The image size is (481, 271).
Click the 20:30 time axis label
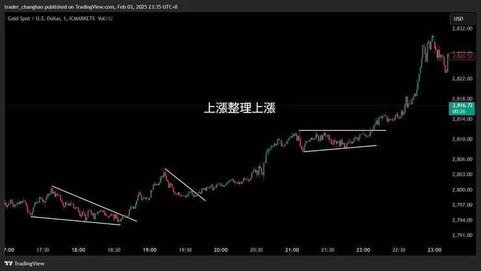click(256, 250)
